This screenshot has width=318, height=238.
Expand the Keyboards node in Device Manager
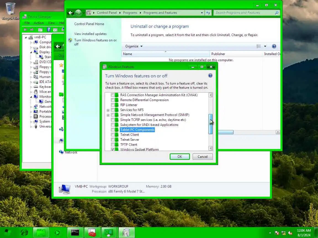coord(31,87)
